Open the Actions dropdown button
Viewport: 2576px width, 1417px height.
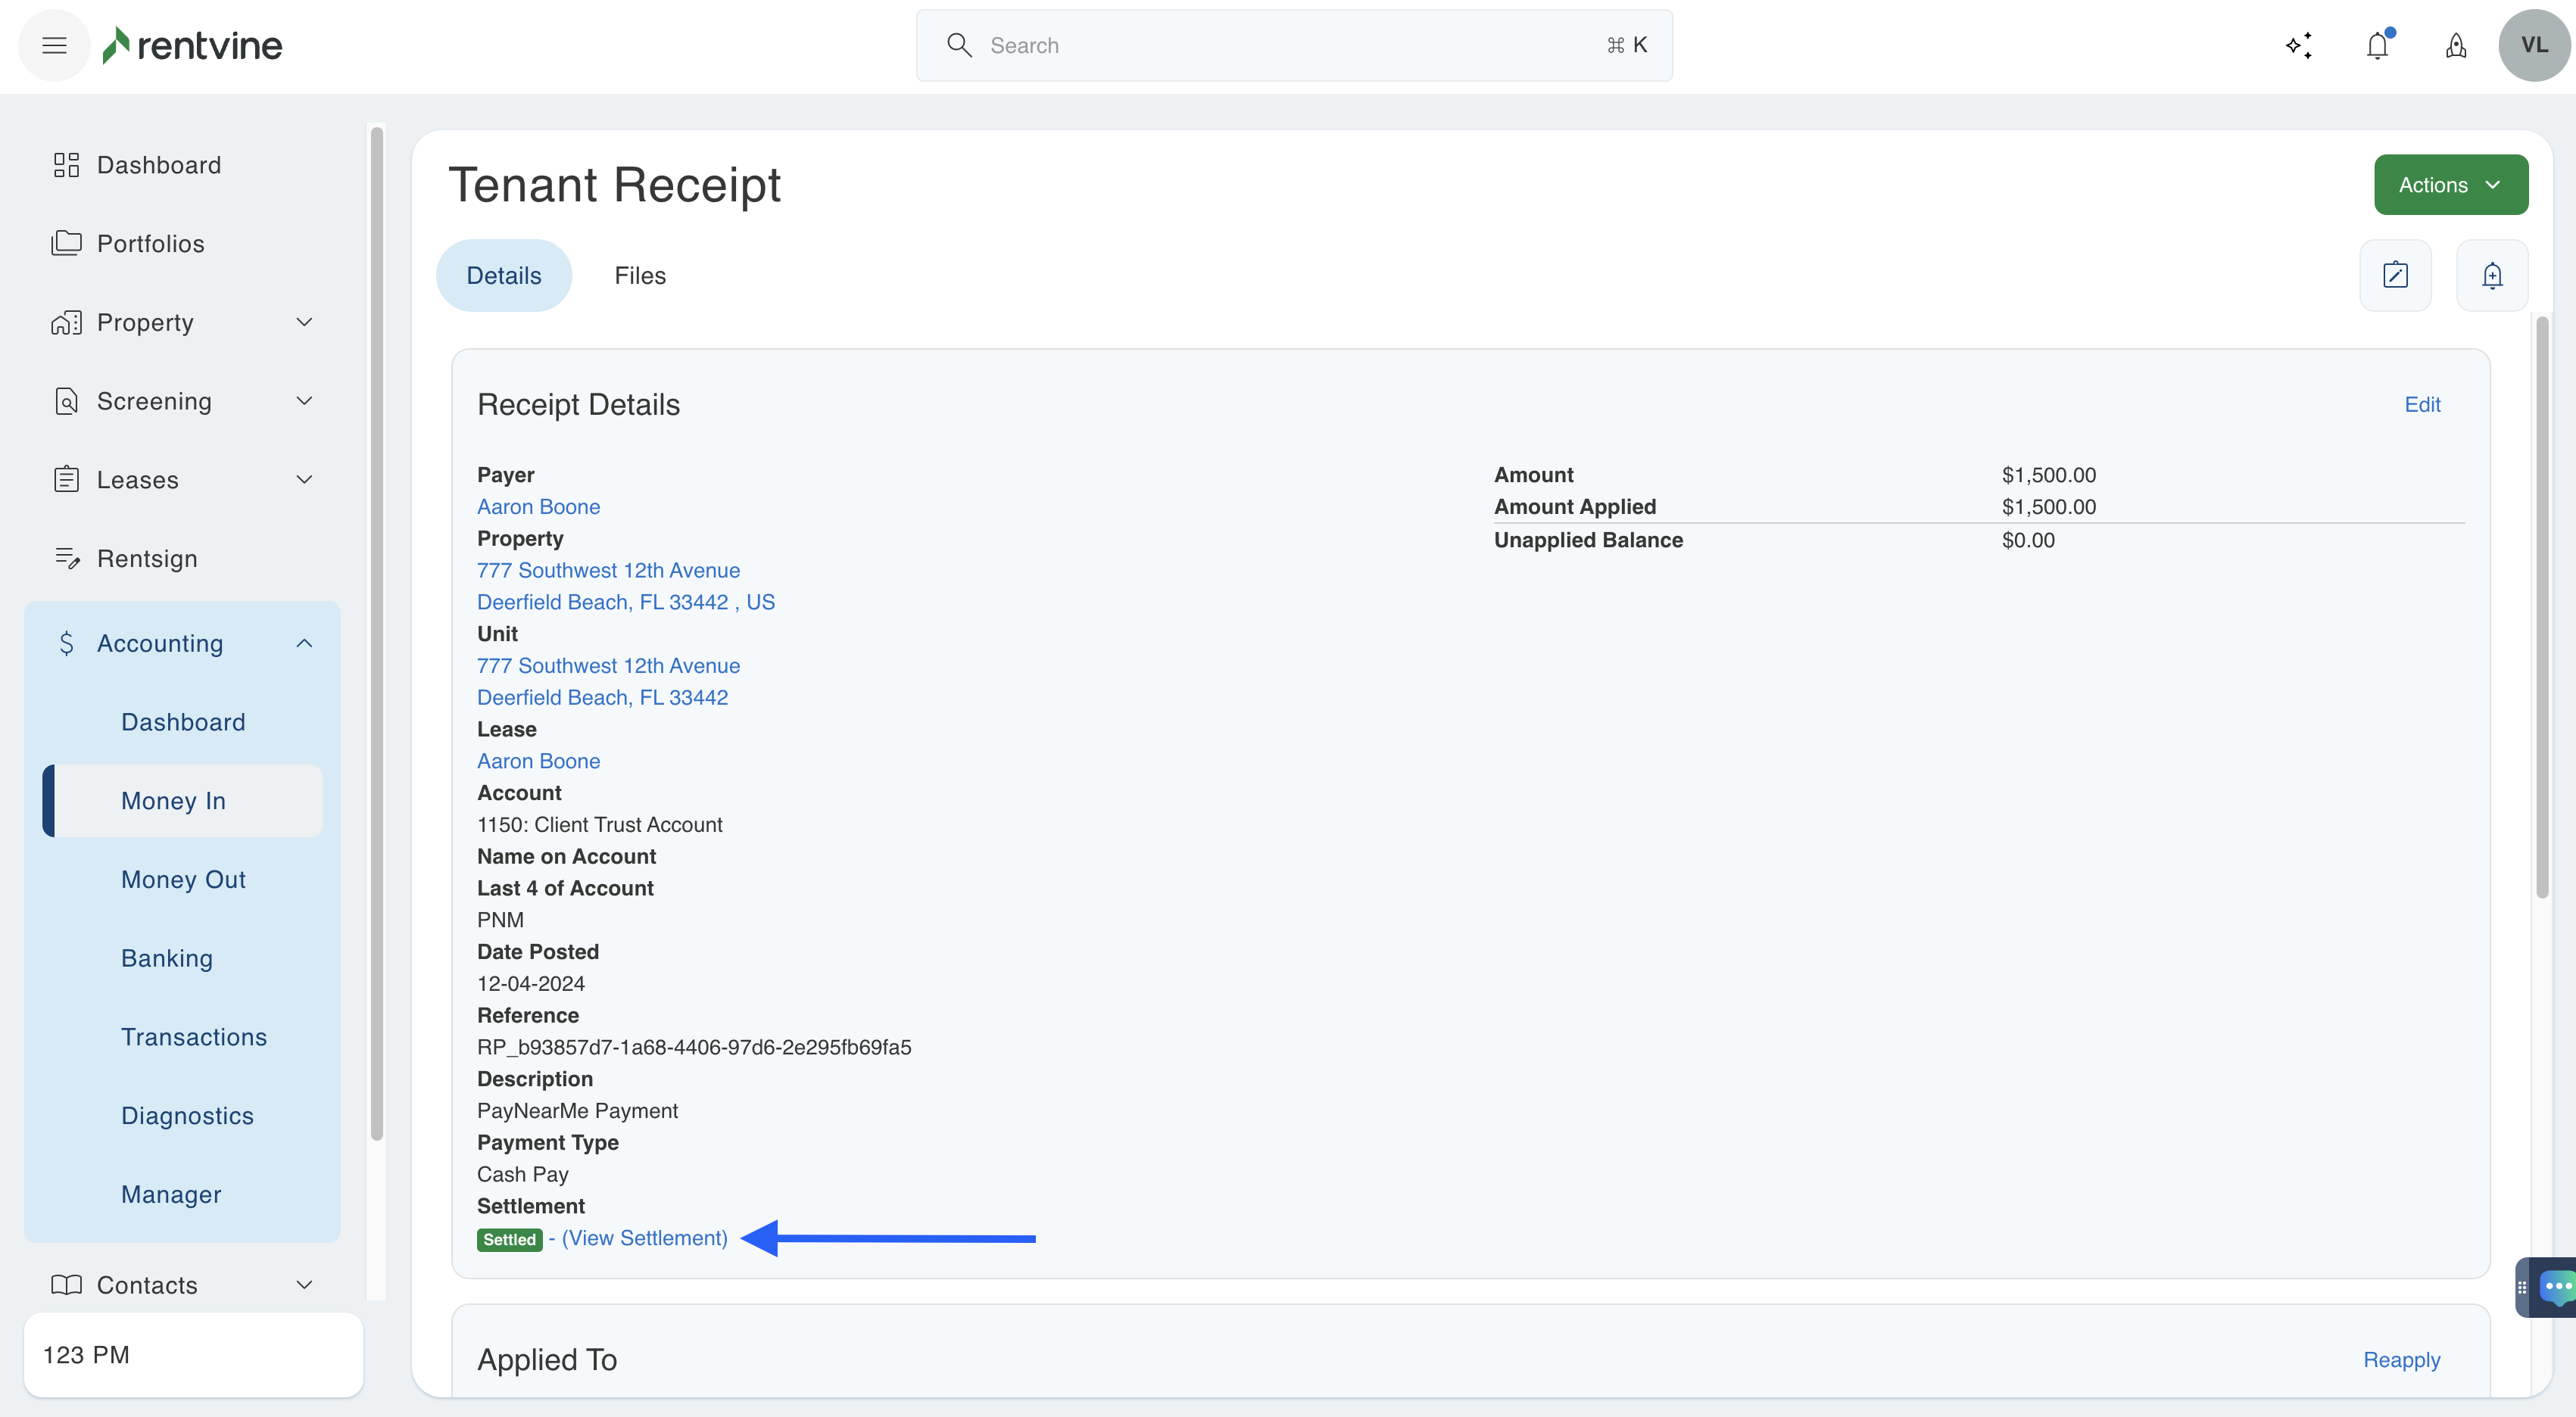[x=2450, y=185]
